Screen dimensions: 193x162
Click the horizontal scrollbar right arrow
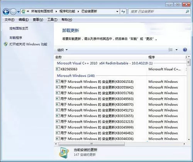click(x=184, y=144)
